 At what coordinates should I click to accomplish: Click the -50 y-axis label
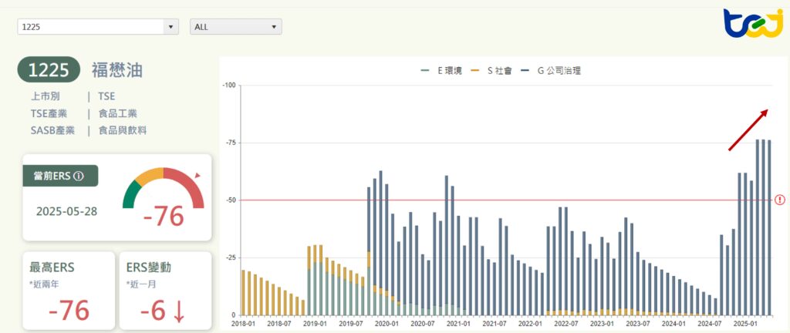(x=230, y=200)
